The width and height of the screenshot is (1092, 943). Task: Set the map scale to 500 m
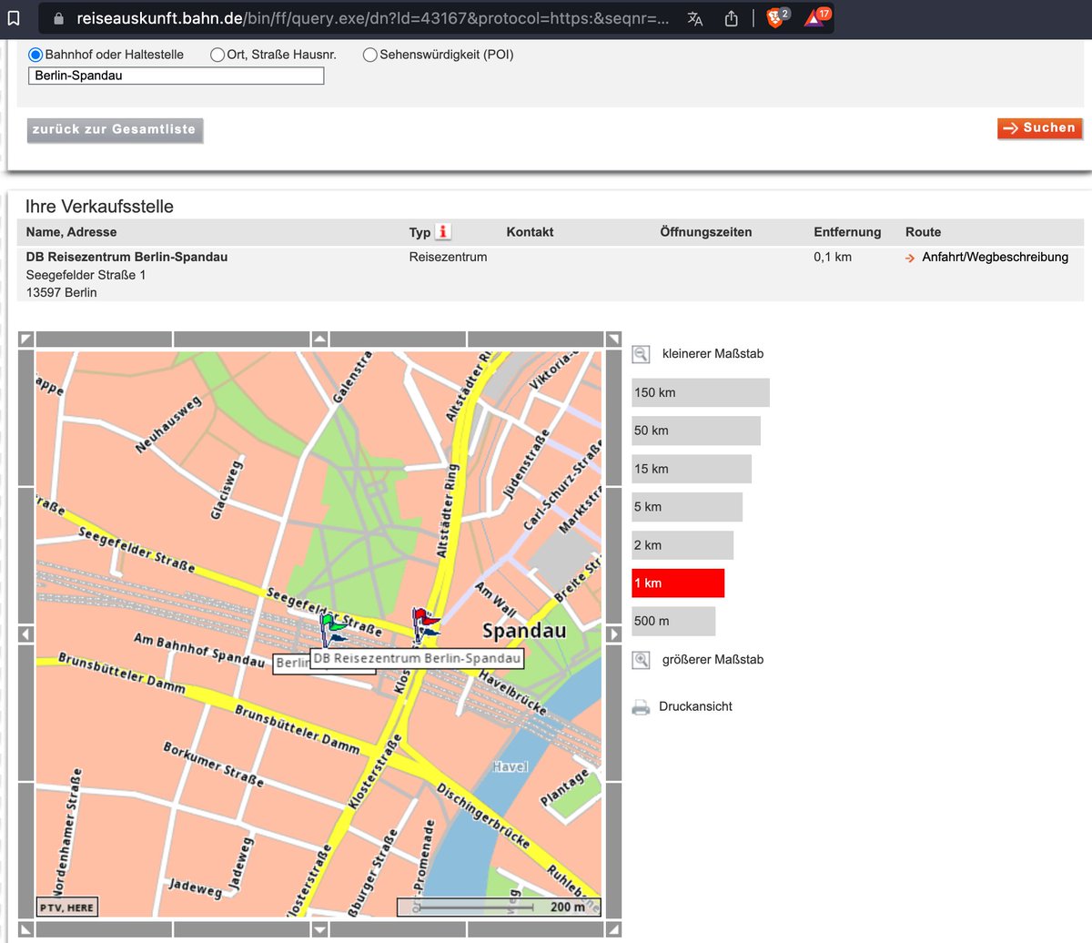tap(673, 620)
